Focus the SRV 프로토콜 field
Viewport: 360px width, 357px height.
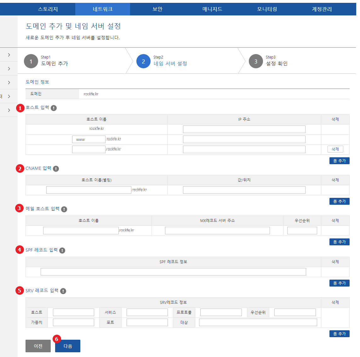tap(221, 312)
